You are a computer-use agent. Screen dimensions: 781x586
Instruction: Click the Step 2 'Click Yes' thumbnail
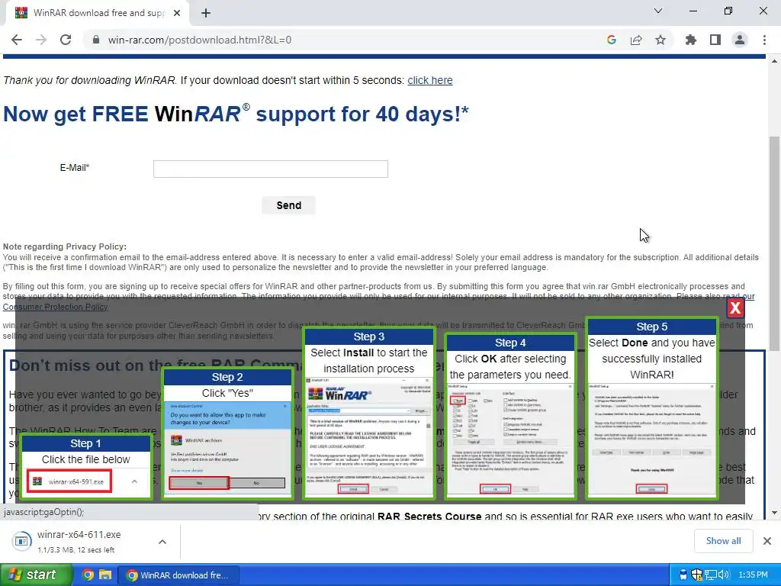227,433
